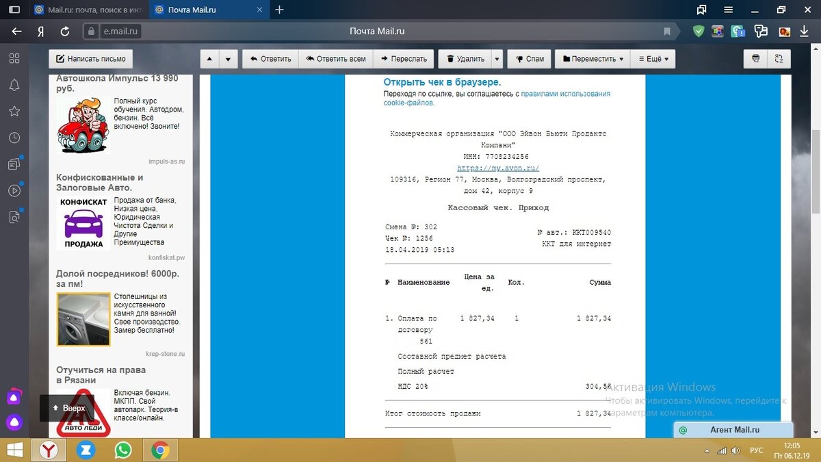The height and width of the screenshot is (462, 821).
Task: Click Написать письмо compose button
Action: click(x=91, y=59)
